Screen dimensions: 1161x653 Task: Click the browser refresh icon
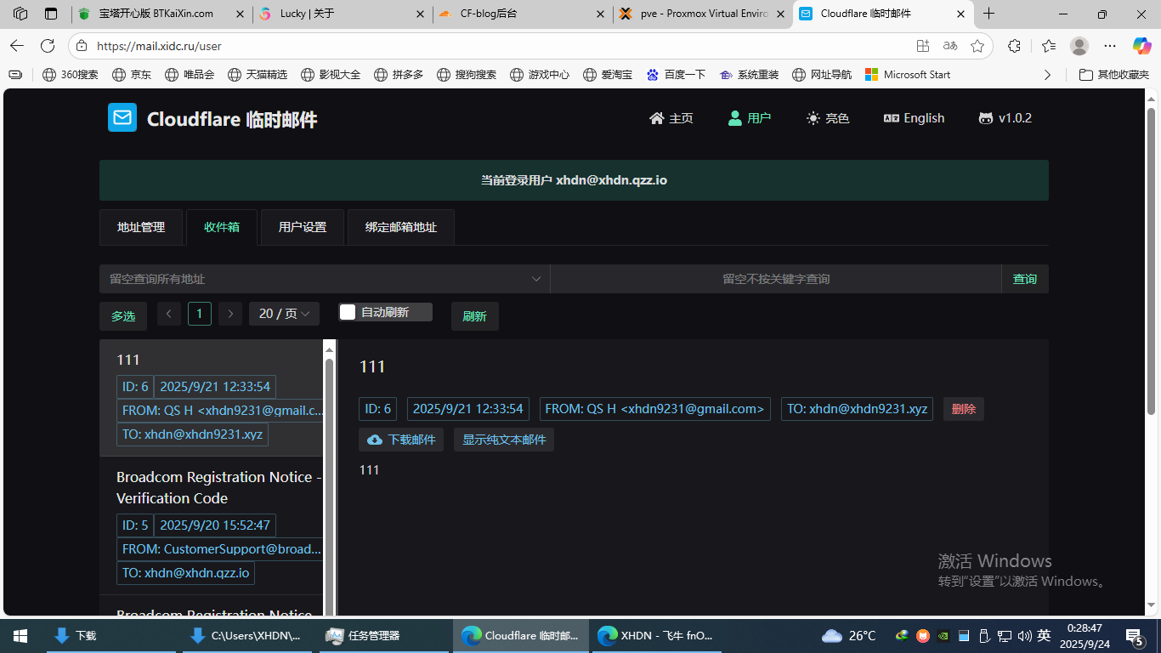point(48,46)
